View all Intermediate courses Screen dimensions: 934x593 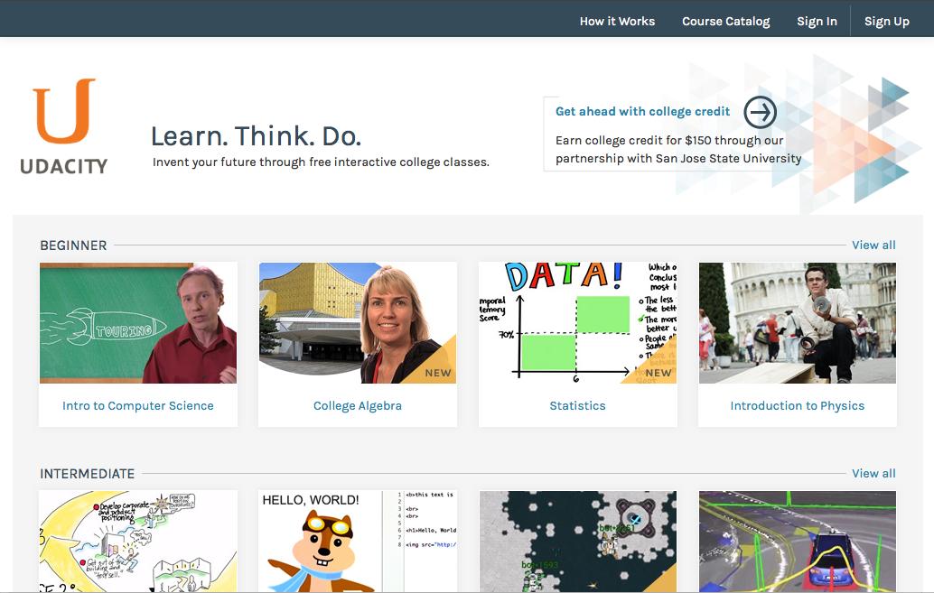coord(873,473)
